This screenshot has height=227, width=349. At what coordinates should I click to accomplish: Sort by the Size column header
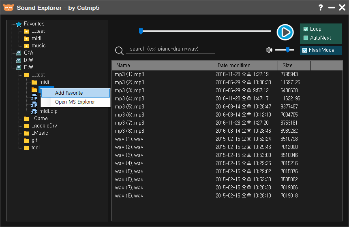tap(294, 66)
